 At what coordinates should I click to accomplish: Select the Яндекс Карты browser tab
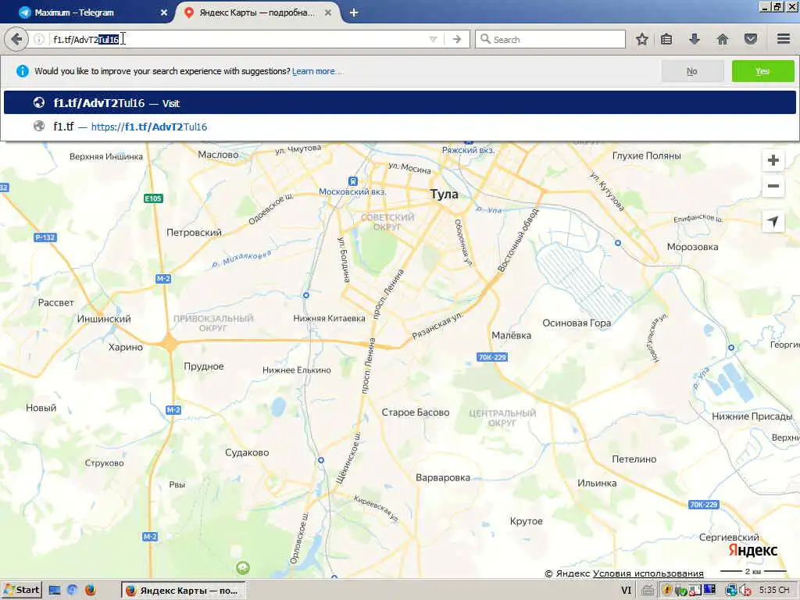258,12
